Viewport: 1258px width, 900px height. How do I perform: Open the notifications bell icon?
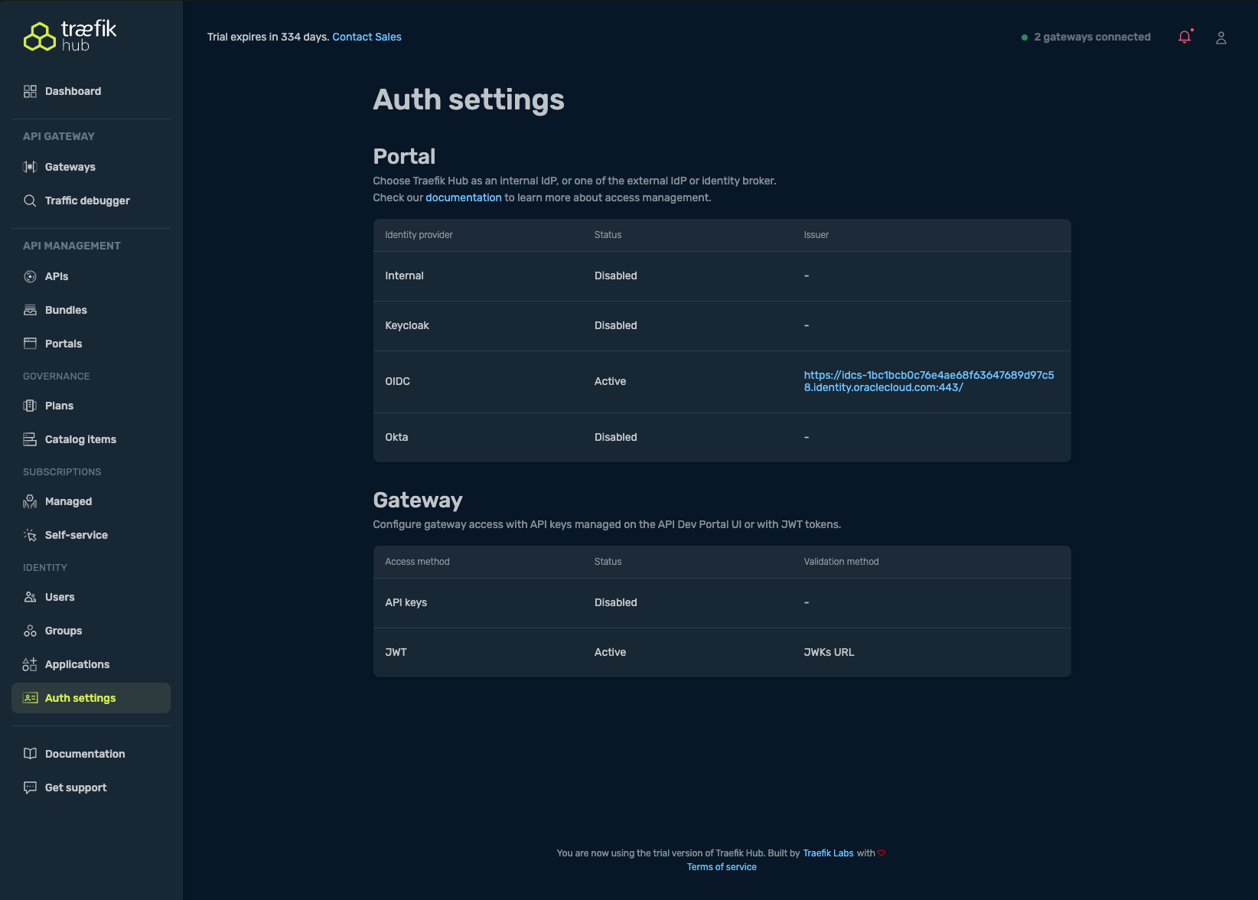(1185, 37)
